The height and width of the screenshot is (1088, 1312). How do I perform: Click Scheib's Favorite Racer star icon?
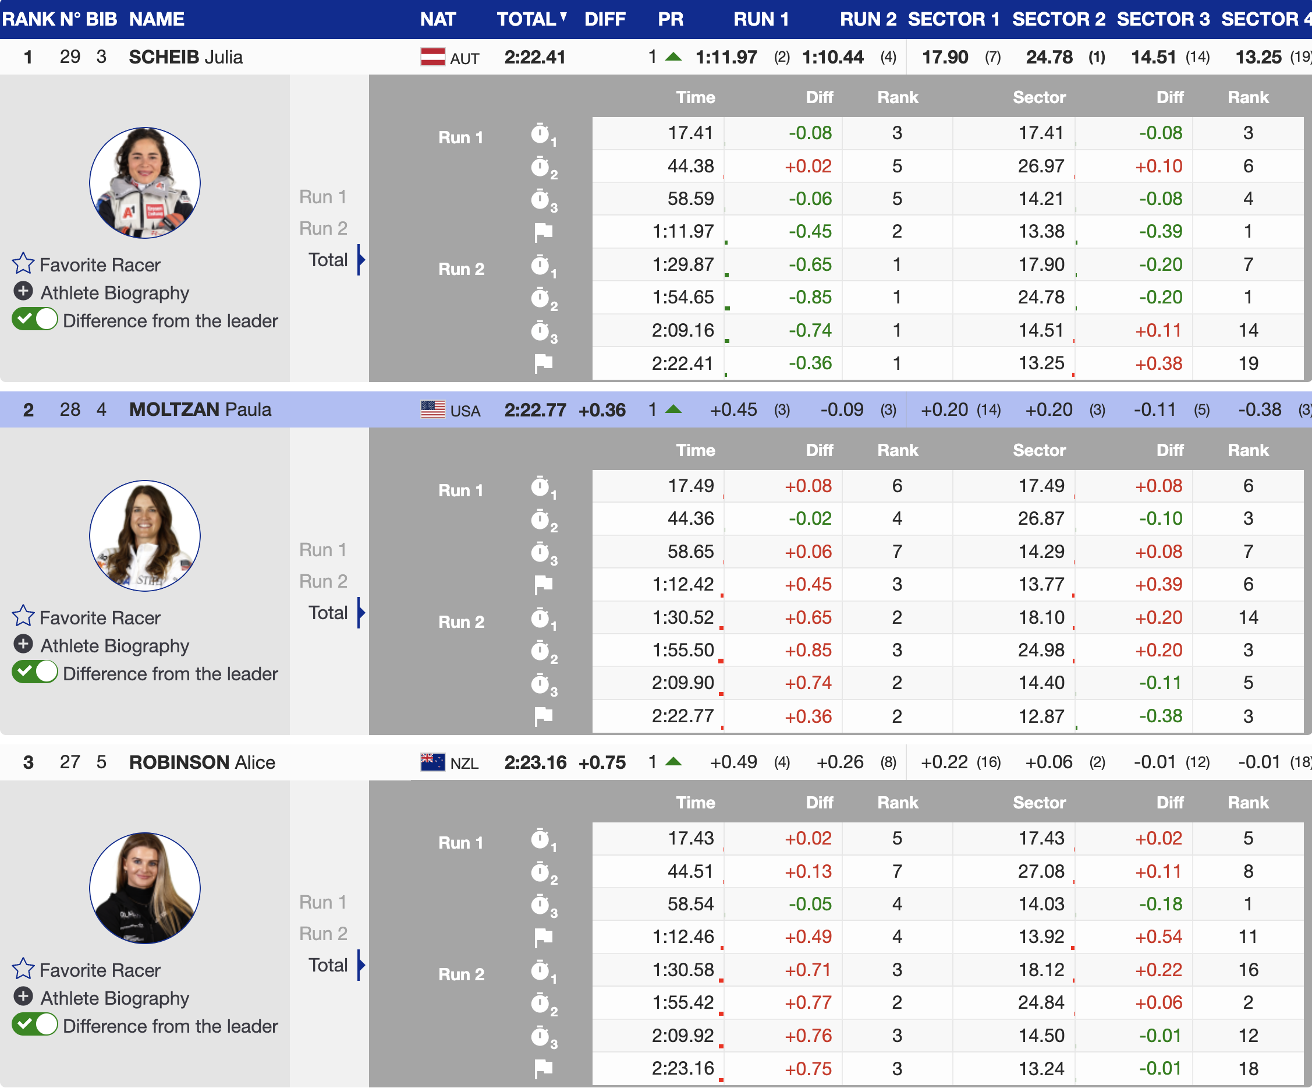tap(23, 264)
